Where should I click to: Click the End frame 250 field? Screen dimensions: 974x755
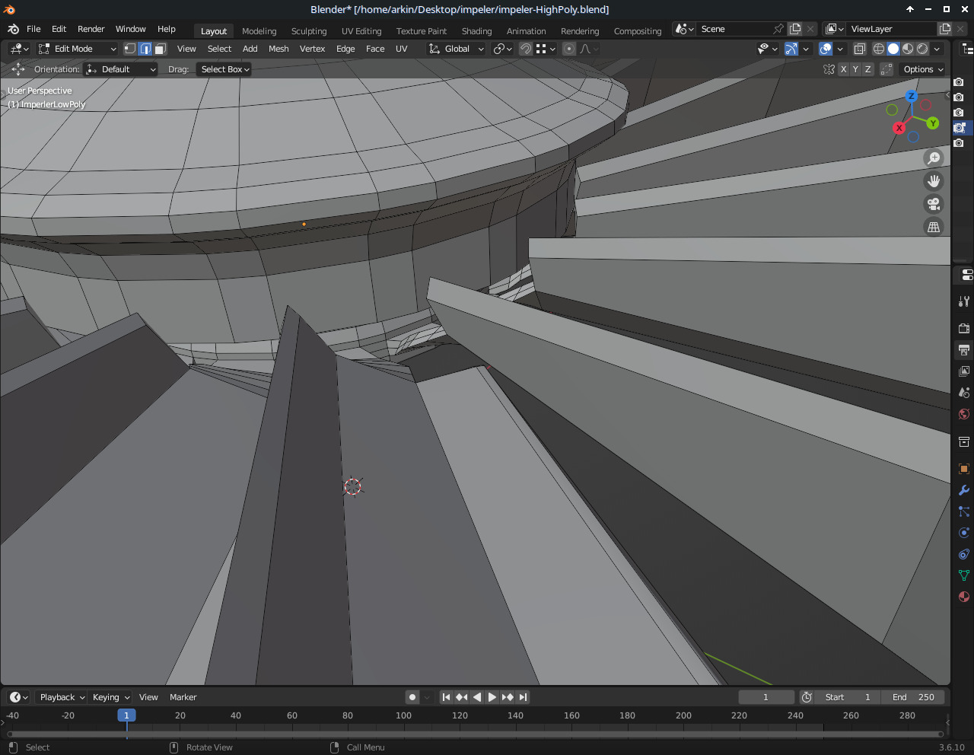[x=913, y=697]
